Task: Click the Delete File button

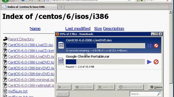Action: click(x=105, y=87)
